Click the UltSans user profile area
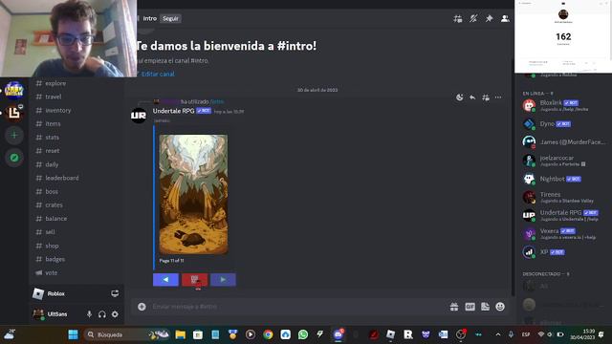Image resolution: width=612 pixels, height=344 pixels. pos(55,314)
